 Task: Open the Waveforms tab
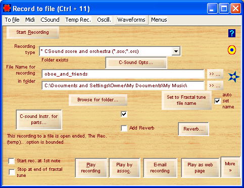click(x=131, y=20)
